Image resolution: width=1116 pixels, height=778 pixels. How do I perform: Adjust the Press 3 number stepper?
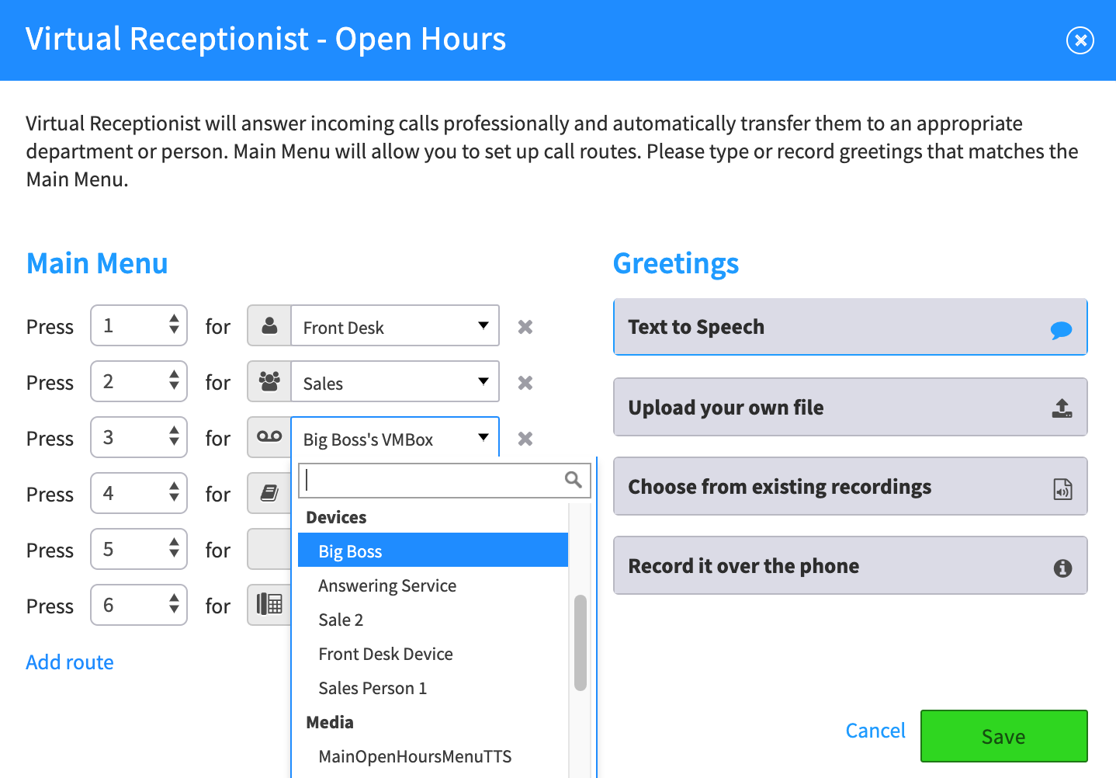174,437
